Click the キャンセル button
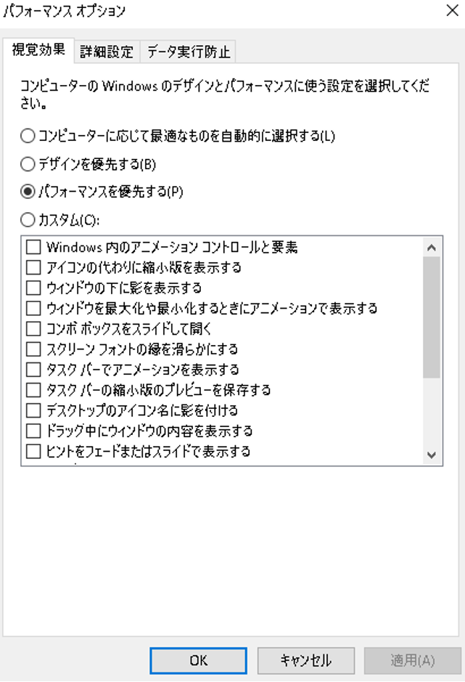This screenshot has height=682, width=465. (307, 660)
